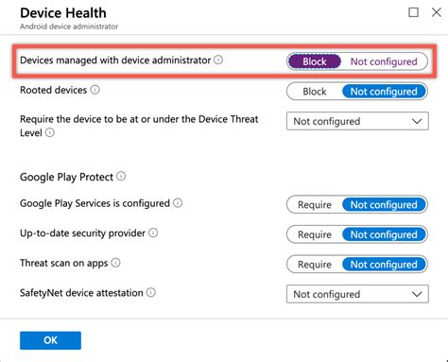This screenshot has width=448, height=362.
Task: Click the Require the device Threat Level label
Action: pyautogui.click(x=139, y=126)
